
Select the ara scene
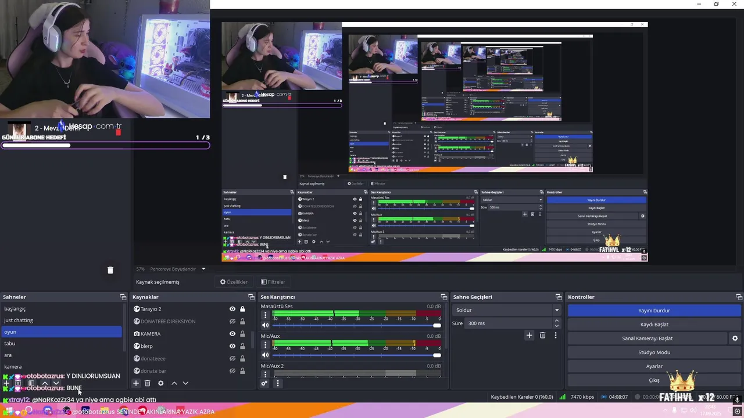coord(62,355)
